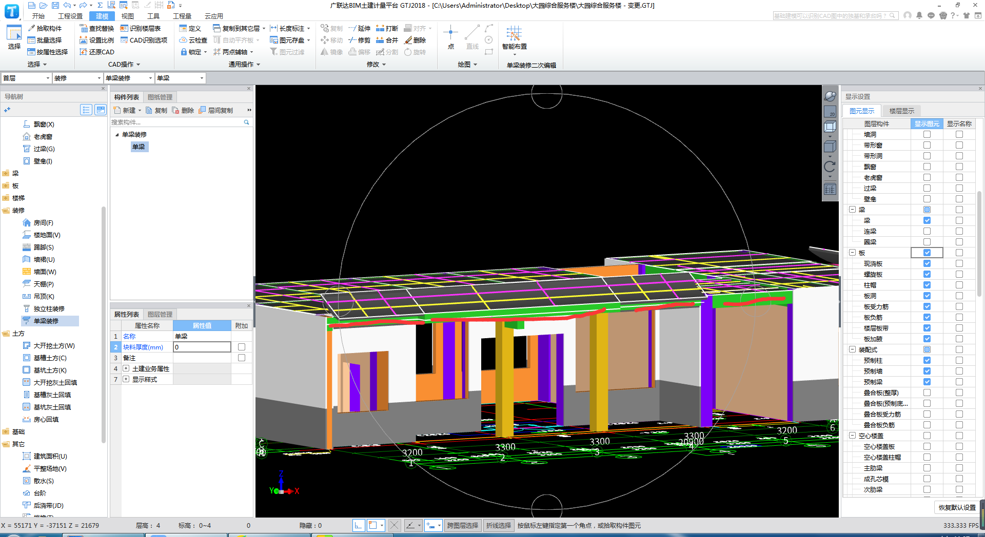985x537 pixels.
Task: Switch to 楼层显示 tab
Action: [x=902, y=111]
